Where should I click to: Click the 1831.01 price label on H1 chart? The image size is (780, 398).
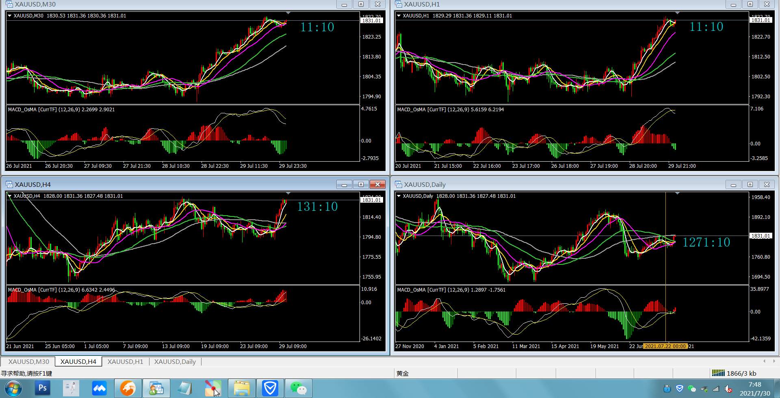(x=760, y=20)
